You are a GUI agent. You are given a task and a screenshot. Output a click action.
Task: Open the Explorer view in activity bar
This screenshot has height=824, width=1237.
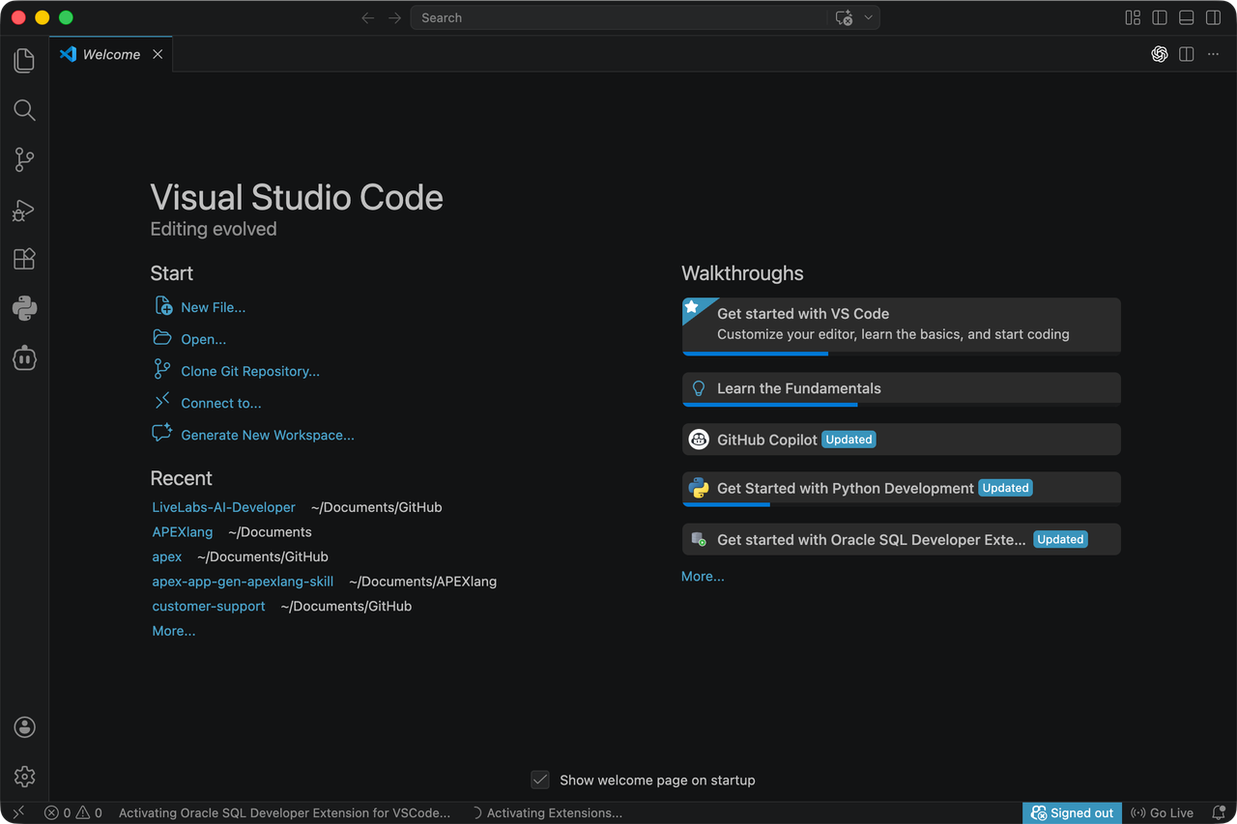pyautogui.click(x=24, y=60)
